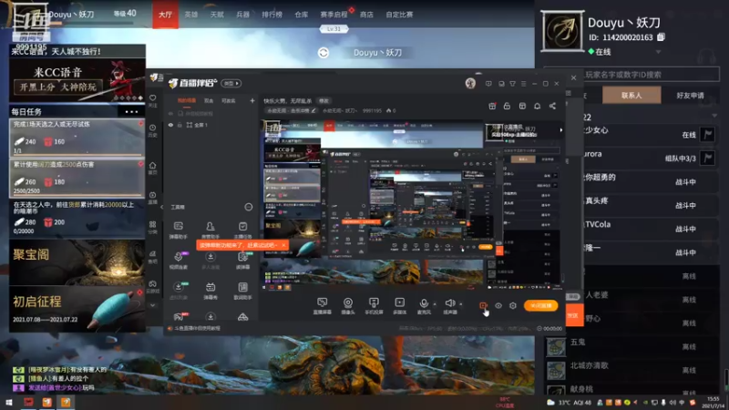Click 关注 heart icon in companion sidebar
The image size is (729, 410).
tap(153, 101)
